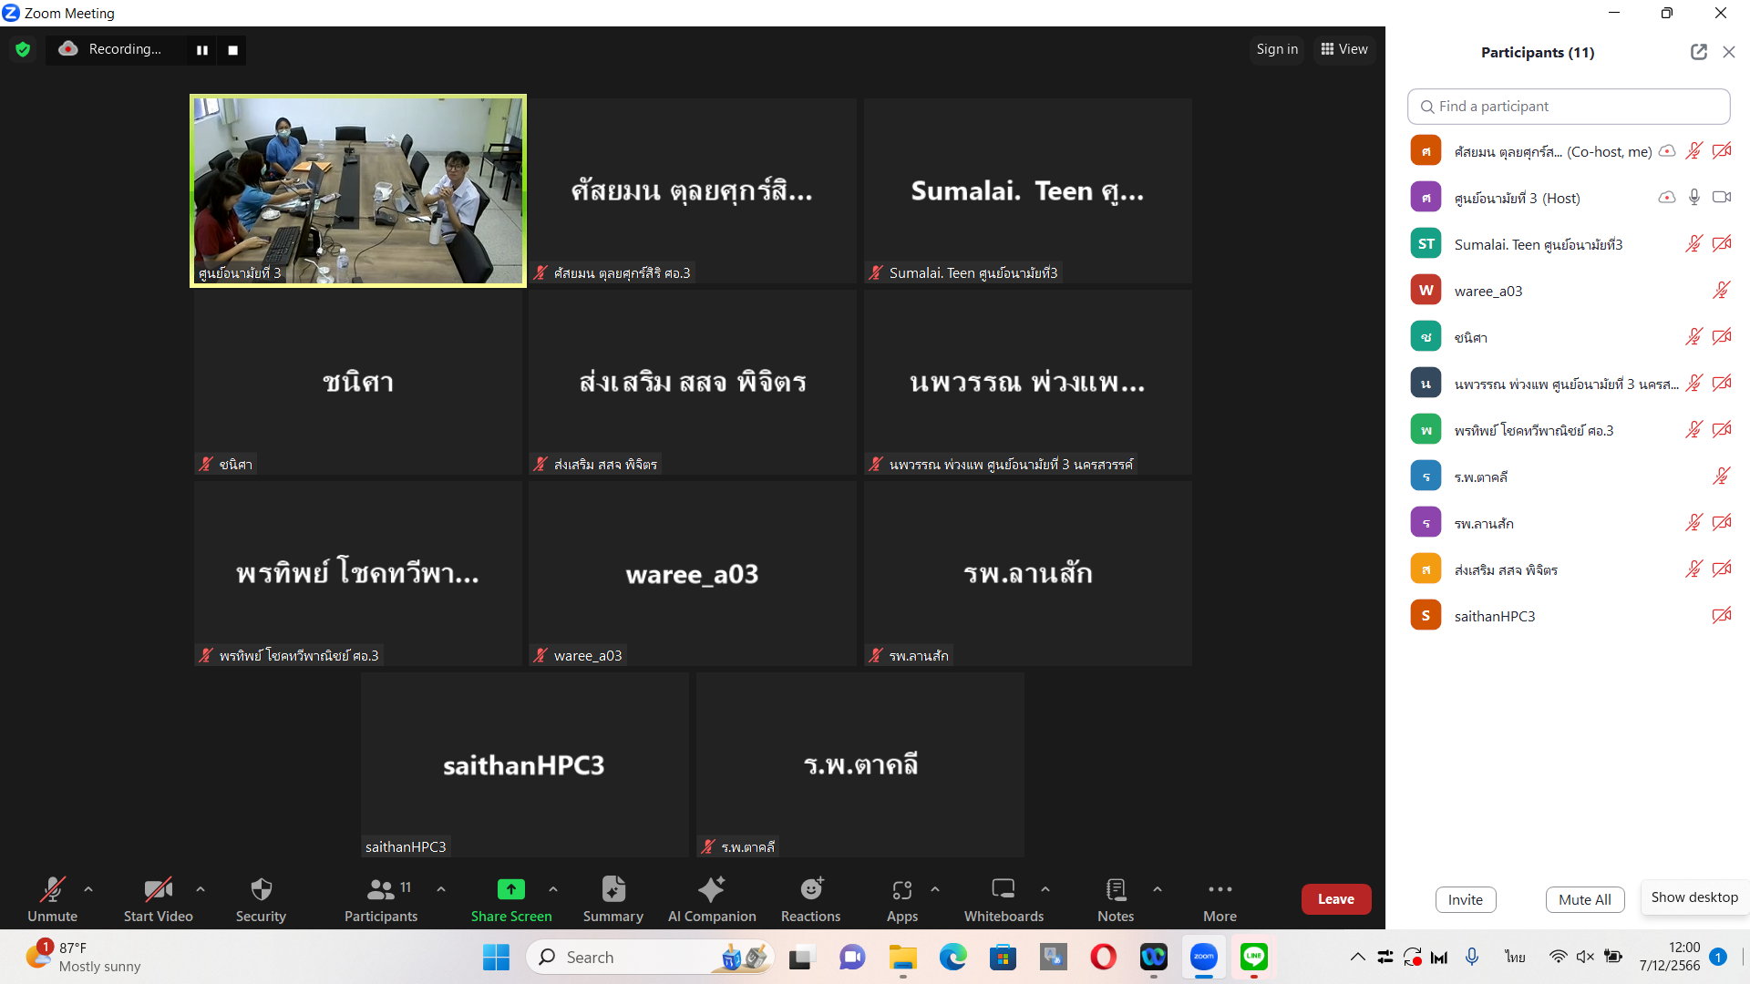Click host's camera icon in participants list

1722,198
